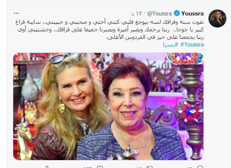231x168 pixels.
Task: Open the attached photo of two women
Action: 108,106
